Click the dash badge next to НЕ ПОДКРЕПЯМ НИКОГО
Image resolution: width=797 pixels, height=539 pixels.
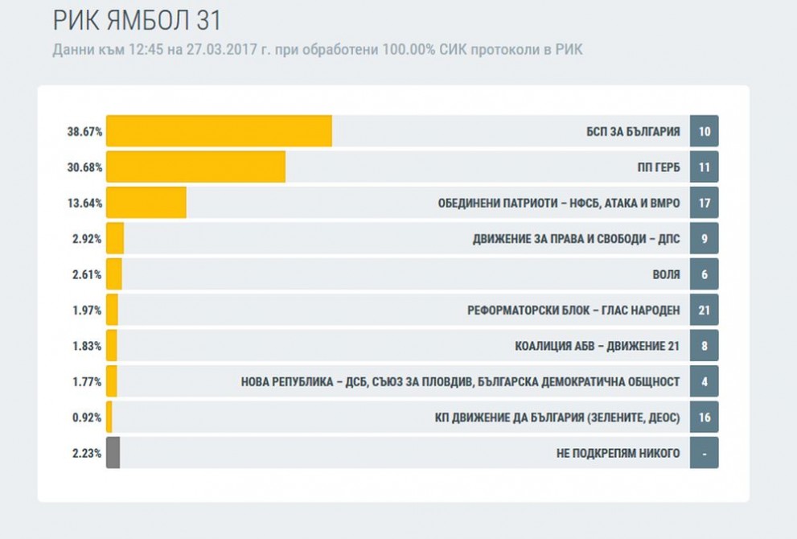coord(704,453)
